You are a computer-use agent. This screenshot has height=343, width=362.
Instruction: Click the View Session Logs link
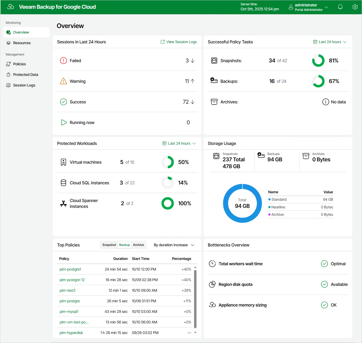(179, 42)
